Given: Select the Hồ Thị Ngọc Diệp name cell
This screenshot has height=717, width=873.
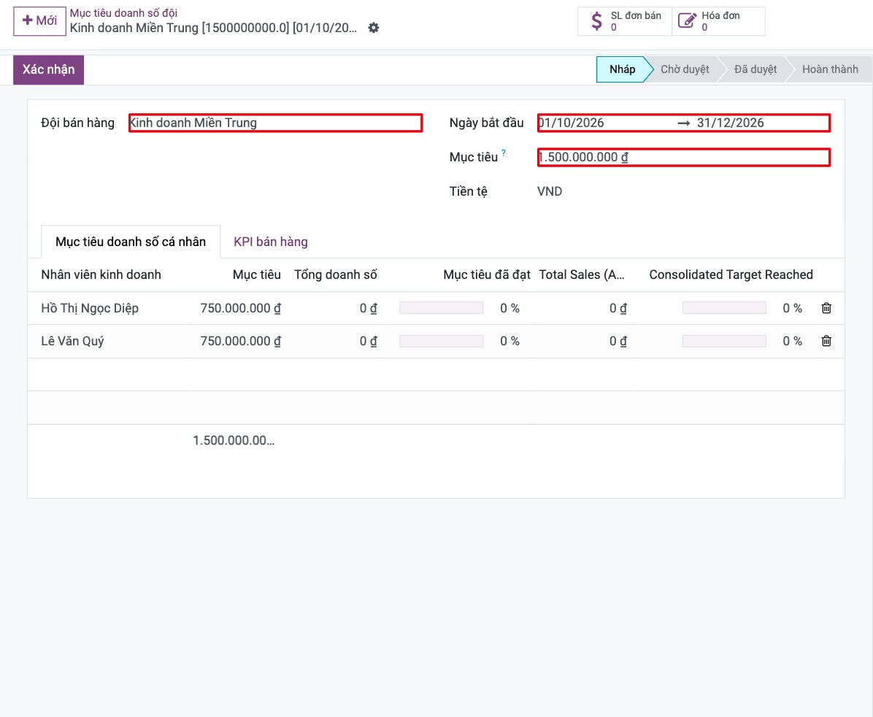Looking at the screenshot, I should (x=90, y=308).
